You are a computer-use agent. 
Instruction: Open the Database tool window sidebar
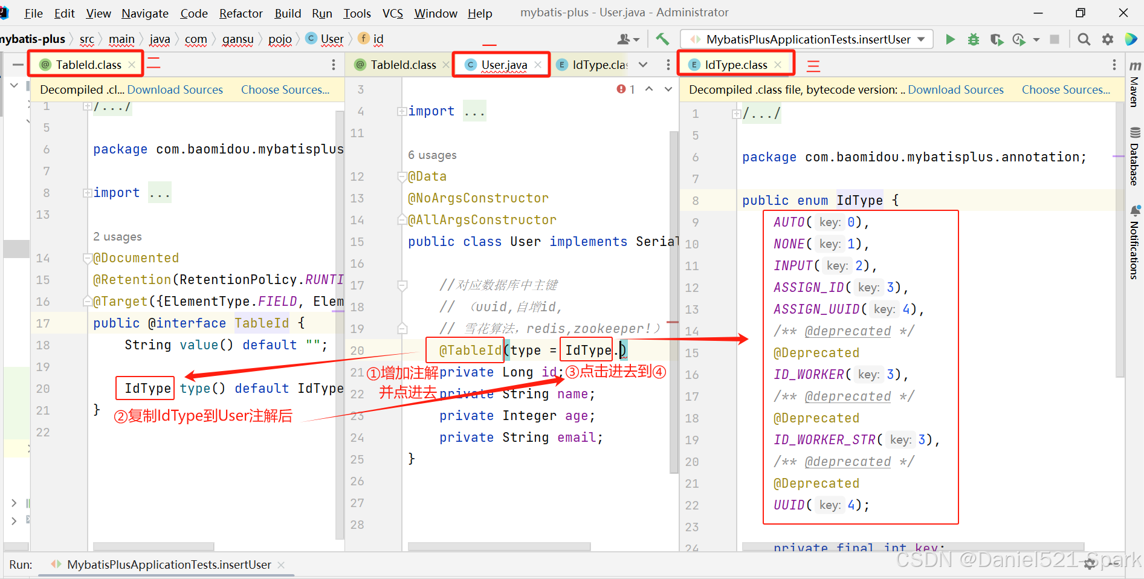(1134, 157)
